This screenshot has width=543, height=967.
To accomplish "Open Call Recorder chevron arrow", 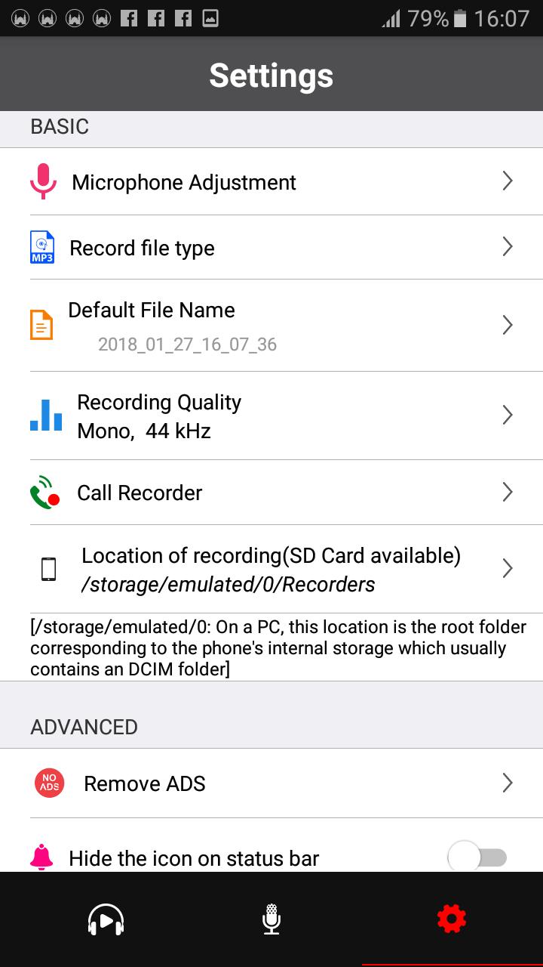I will (508, 492).
